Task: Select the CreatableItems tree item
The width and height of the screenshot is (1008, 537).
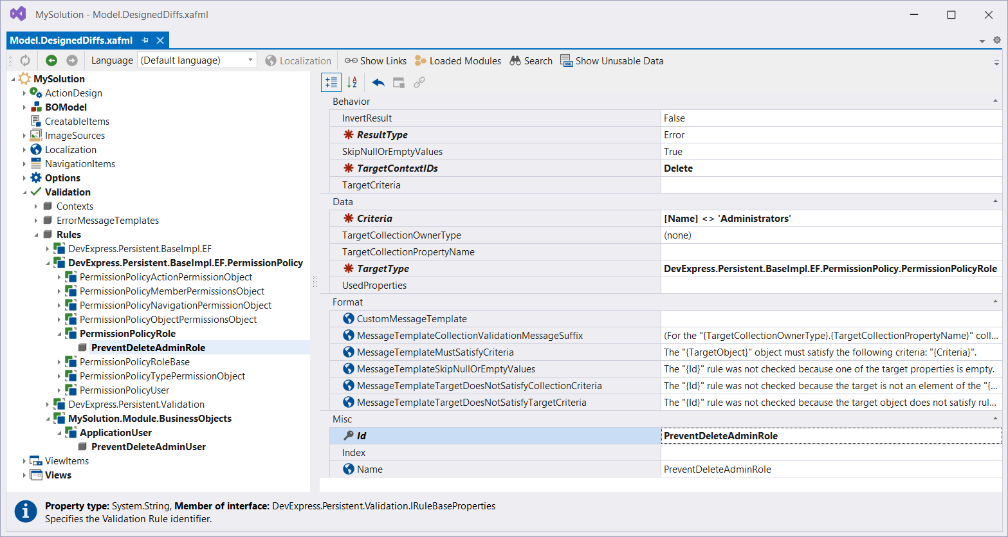Action: click(77, 122)
